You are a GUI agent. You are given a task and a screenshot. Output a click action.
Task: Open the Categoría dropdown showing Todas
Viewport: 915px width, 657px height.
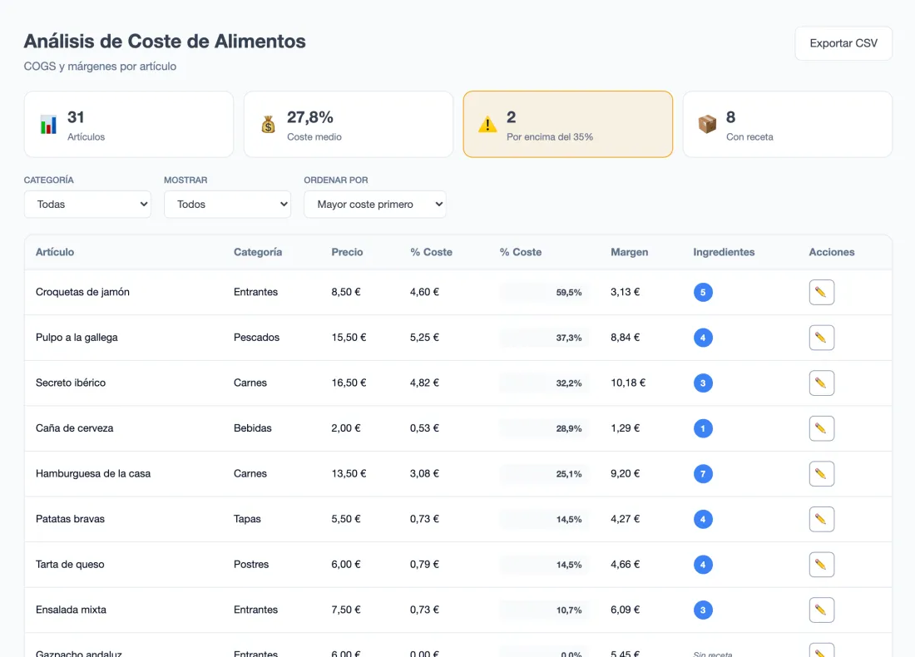point(87,205)
